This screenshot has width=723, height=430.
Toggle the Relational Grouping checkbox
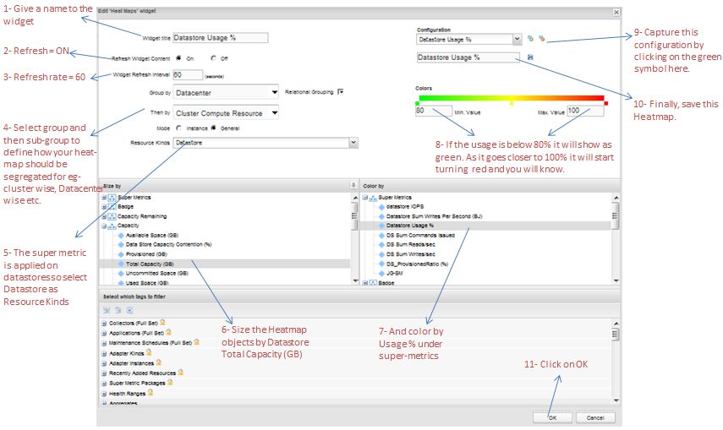point(340,91)
